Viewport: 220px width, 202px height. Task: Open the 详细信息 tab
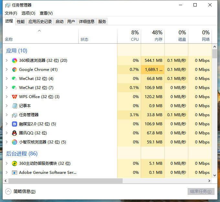87,22
